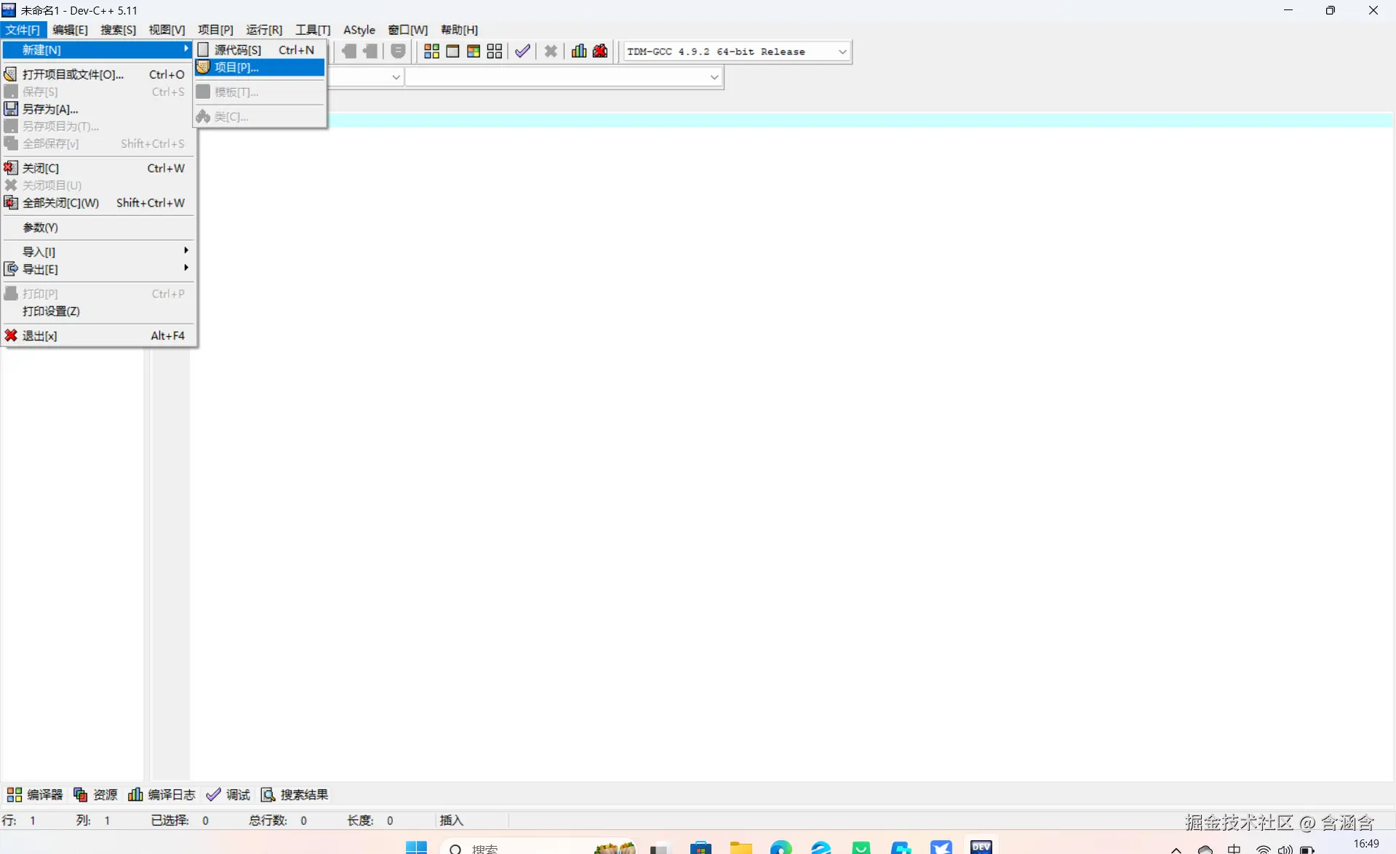1396x854 pixels.
Task: Open the 运行[R] menu
Action: click(264, 30)
